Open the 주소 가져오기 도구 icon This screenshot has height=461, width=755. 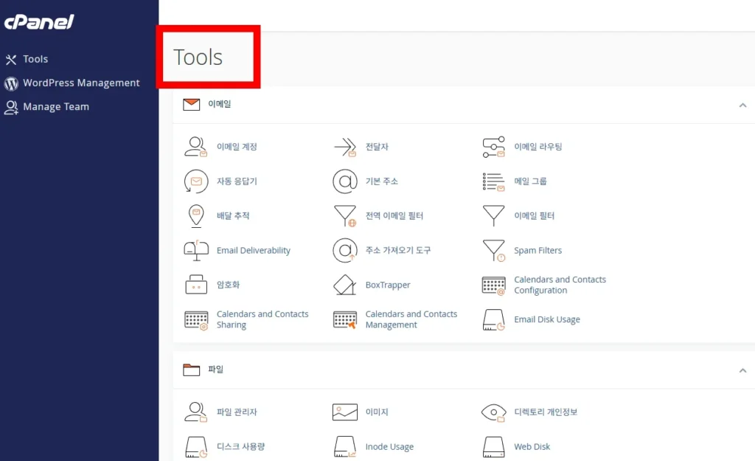[345, 250]
